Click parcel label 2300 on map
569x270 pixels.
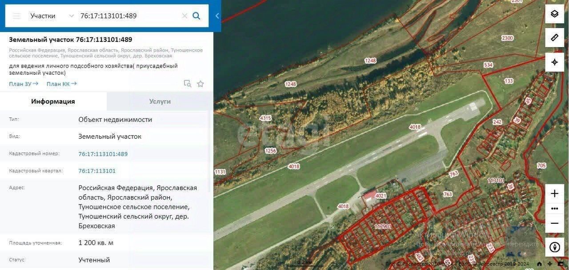[507, 38]
